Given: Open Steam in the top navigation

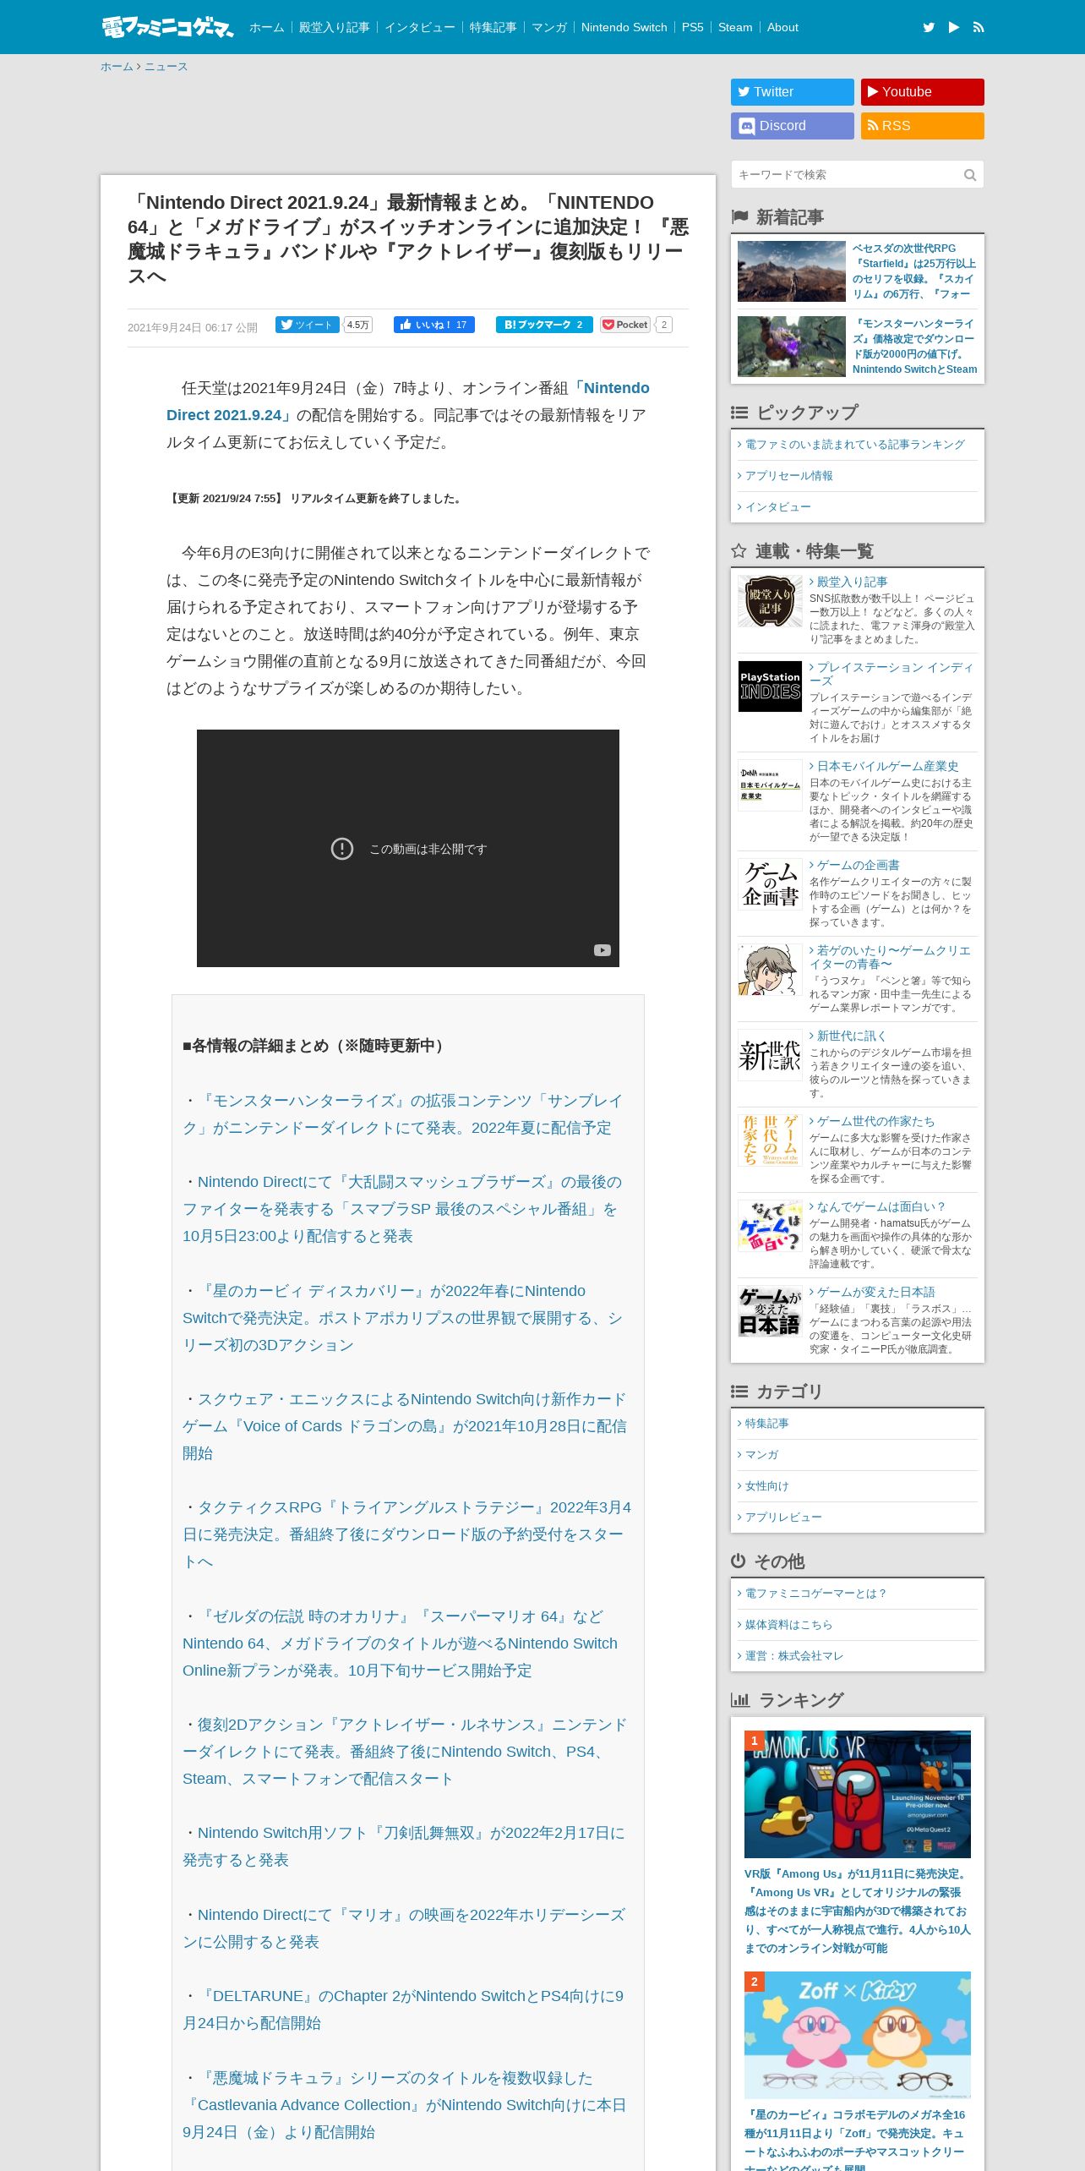Looking at the screenshot, I should coord(735,27).
